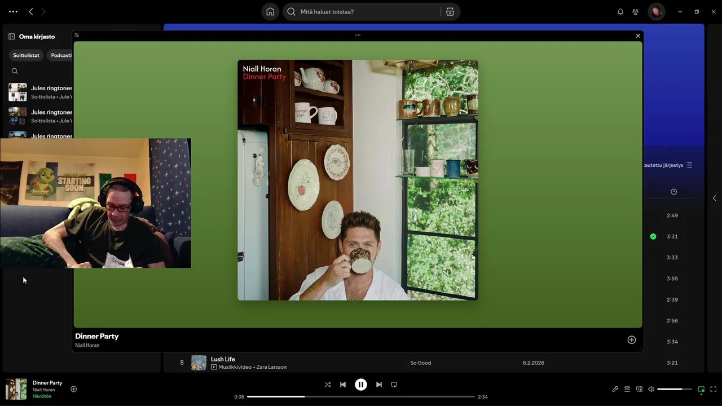Click the 3:55 track duration
This screenshot has height=406, width=722.
click(x=672, y=279)
